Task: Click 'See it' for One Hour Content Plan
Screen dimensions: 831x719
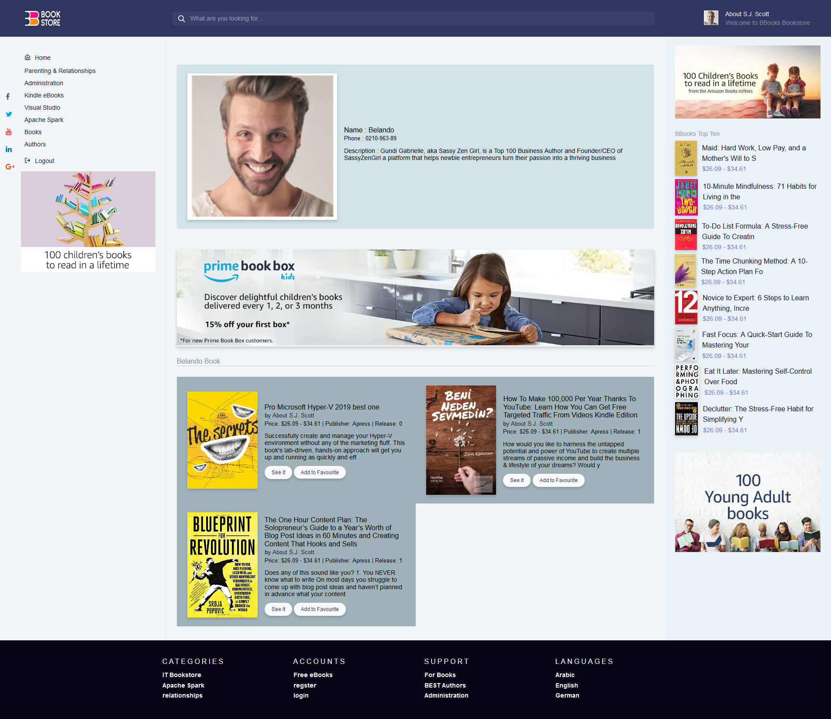Action: pos(278,609)
